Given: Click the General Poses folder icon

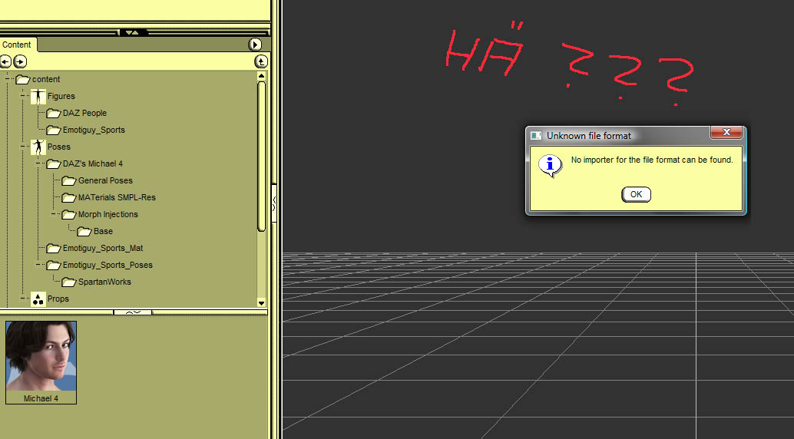Looking at the screenshot, I should pos(69,181).
